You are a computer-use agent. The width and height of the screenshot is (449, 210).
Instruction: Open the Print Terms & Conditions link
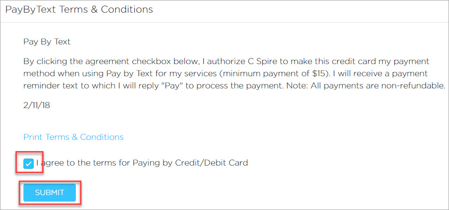coord(74,137)
